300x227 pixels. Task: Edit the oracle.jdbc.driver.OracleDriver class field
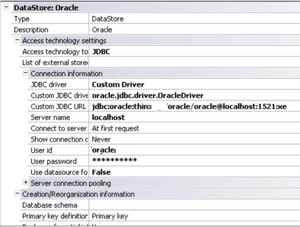tap(147, 95)
